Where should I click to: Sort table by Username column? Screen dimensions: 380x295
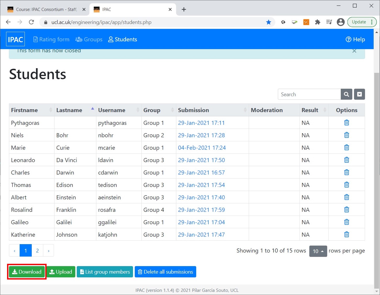click(x=119, y=110)
